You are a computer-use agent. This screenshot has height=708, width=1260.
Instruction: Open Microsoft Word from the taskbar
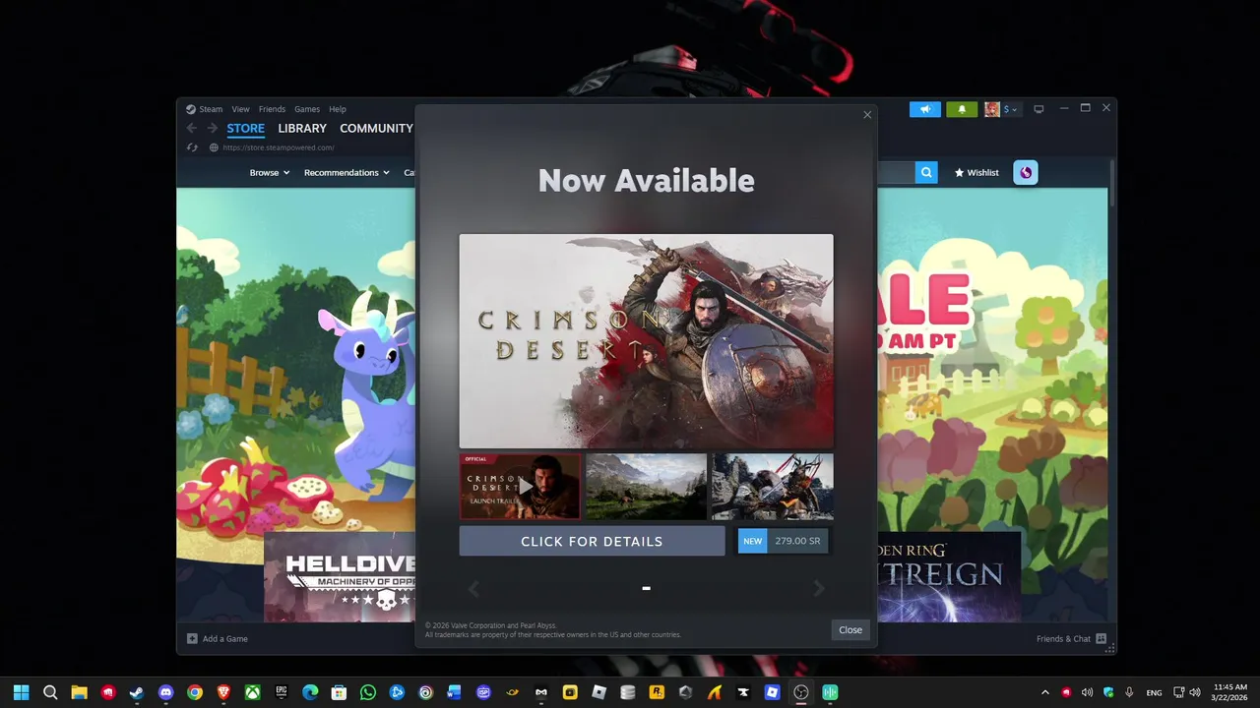[x=455, y=692]
